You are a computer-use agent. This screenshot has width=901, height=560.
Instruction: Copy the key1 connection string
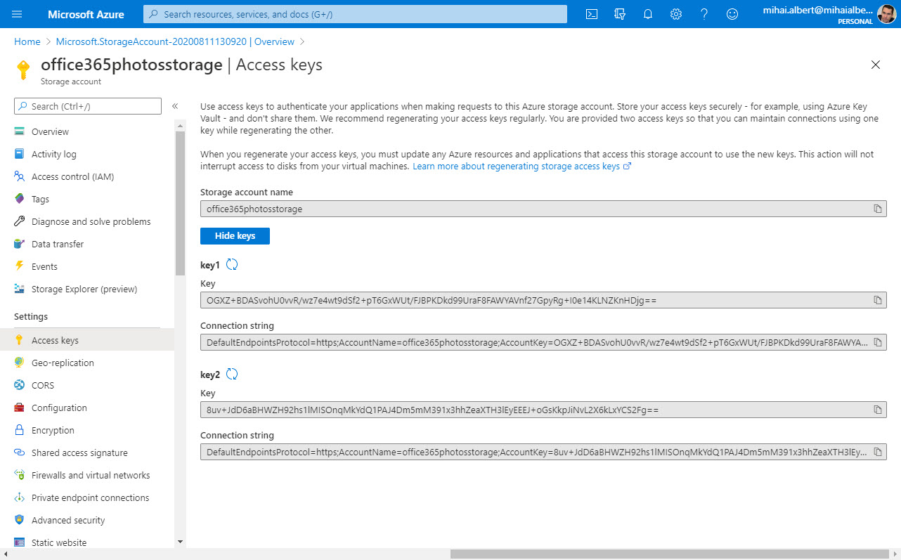[x=878, y=342]
